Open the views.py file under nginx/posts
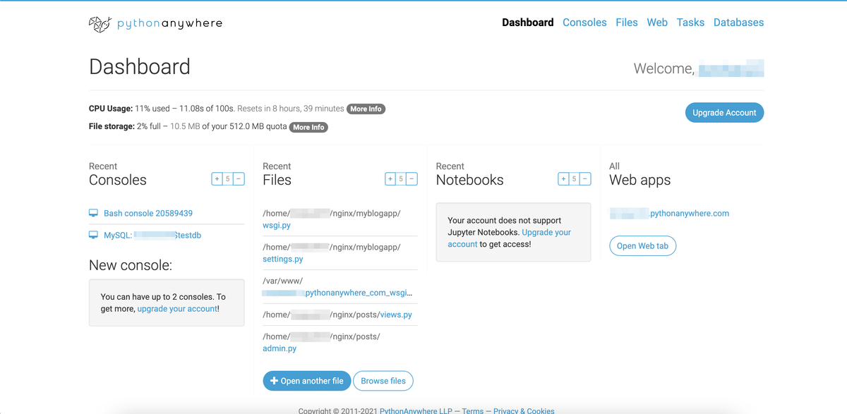 [397, 315]
